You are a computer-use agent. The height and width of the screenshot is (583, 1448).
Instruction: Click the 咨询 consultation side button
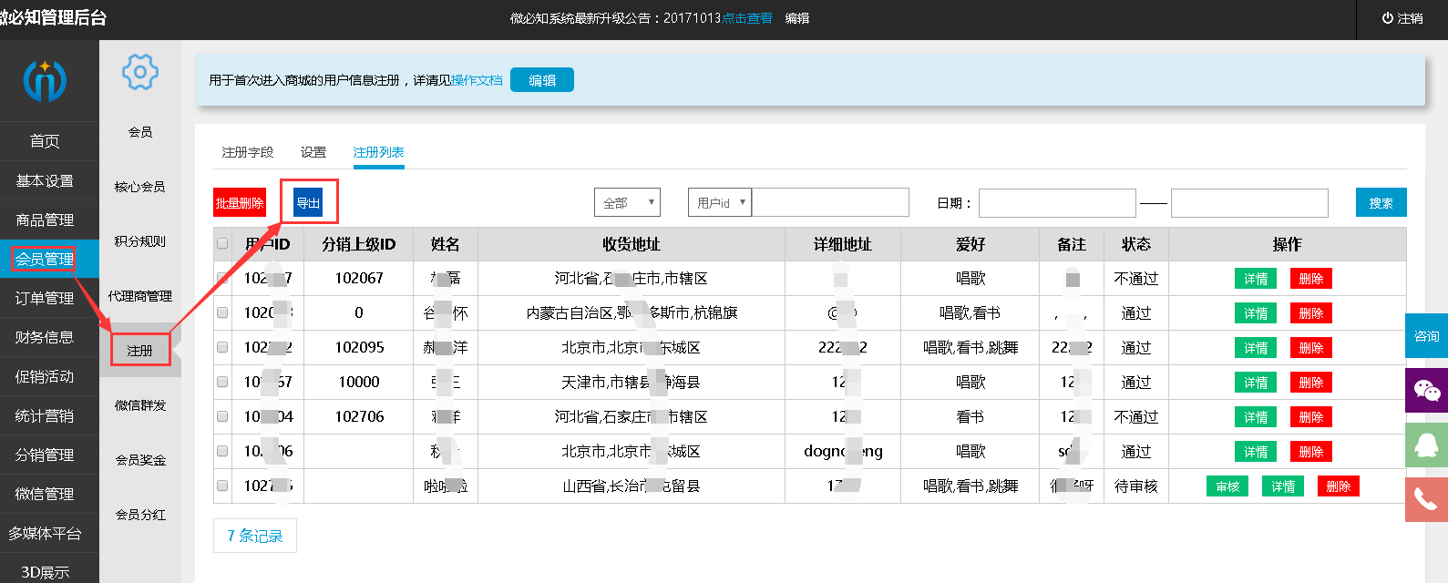(1426, 336)
